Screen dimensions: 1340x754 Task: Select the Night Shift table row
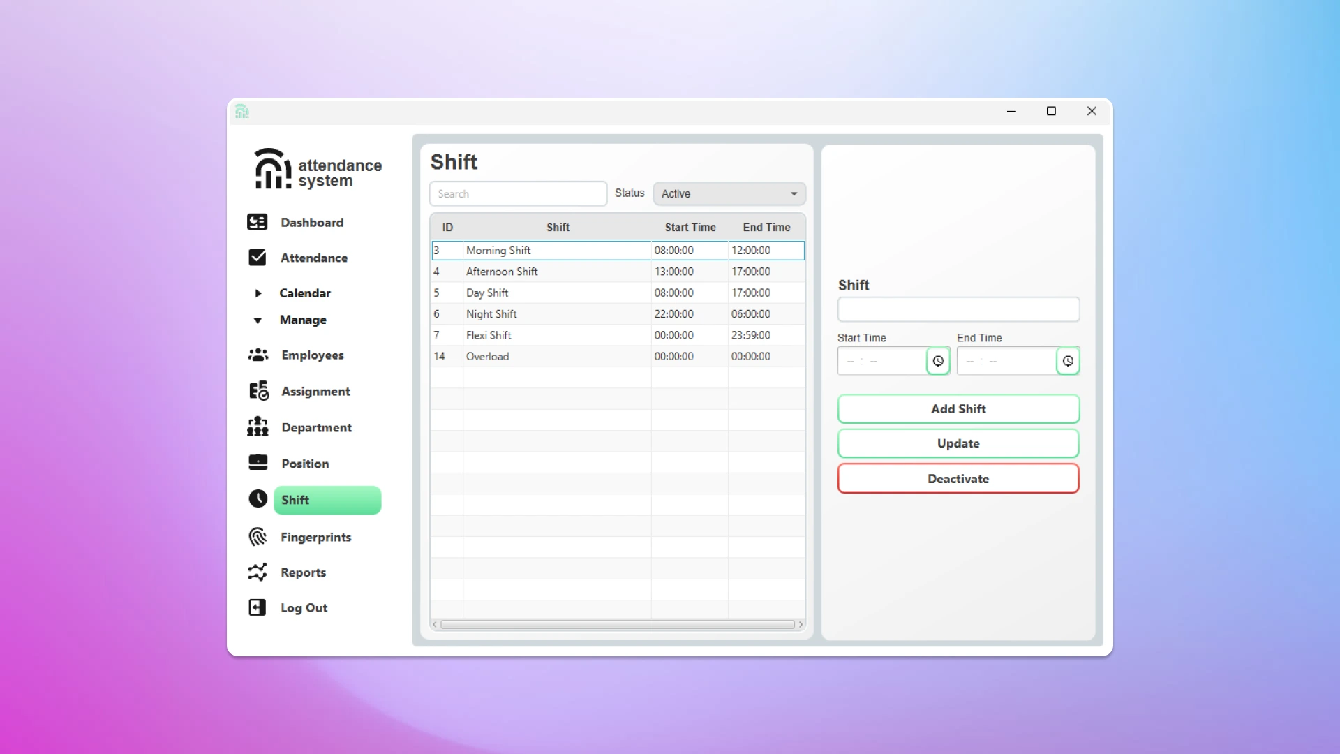558,314
